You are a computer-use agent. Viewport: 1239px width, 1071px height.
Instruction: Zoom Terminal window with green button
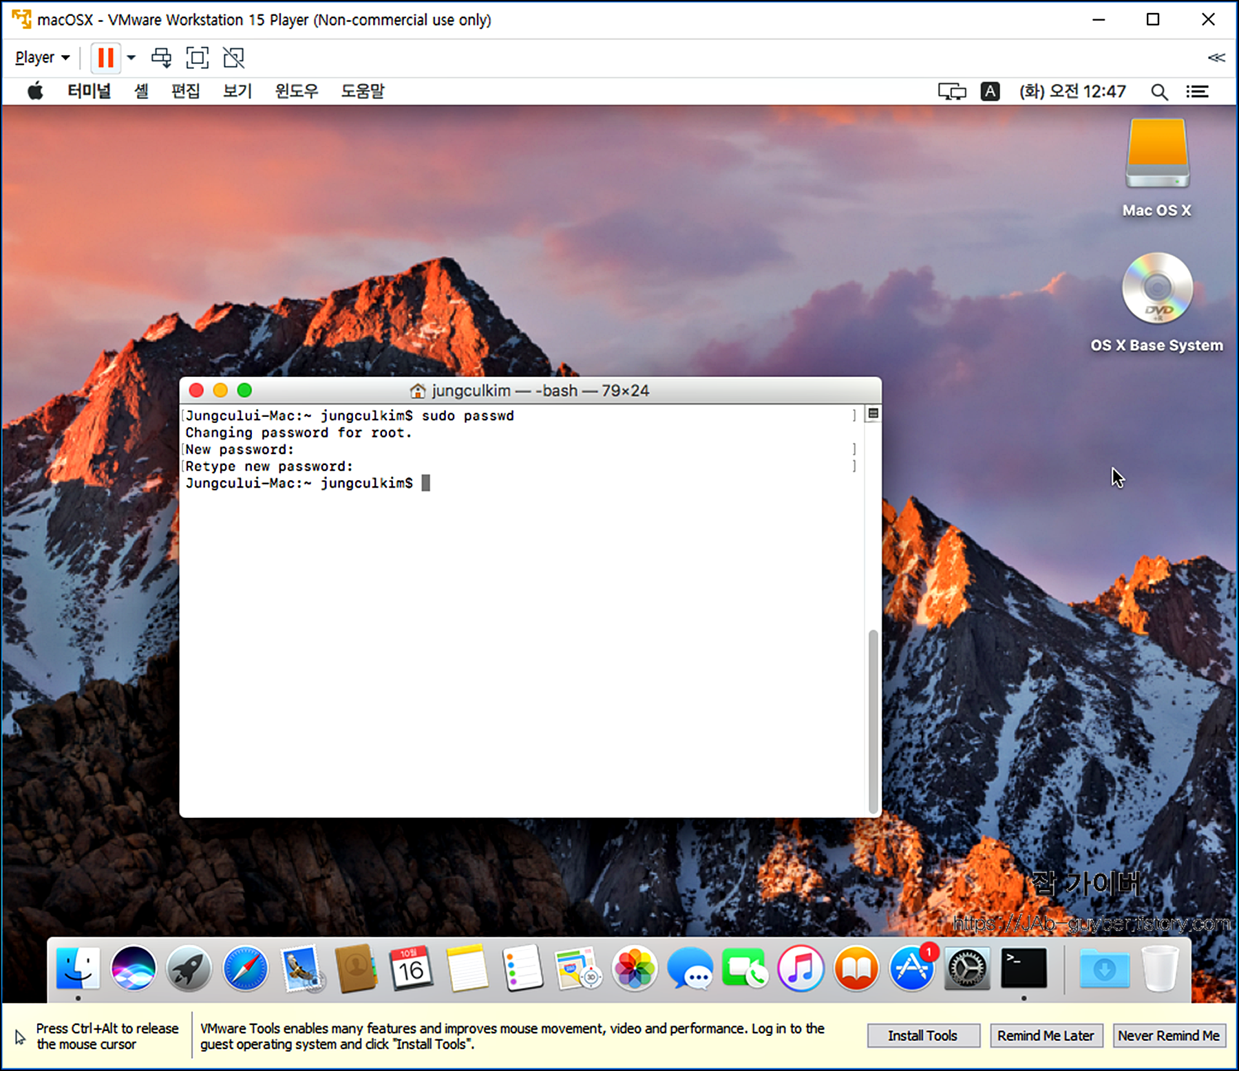point(244,391)
